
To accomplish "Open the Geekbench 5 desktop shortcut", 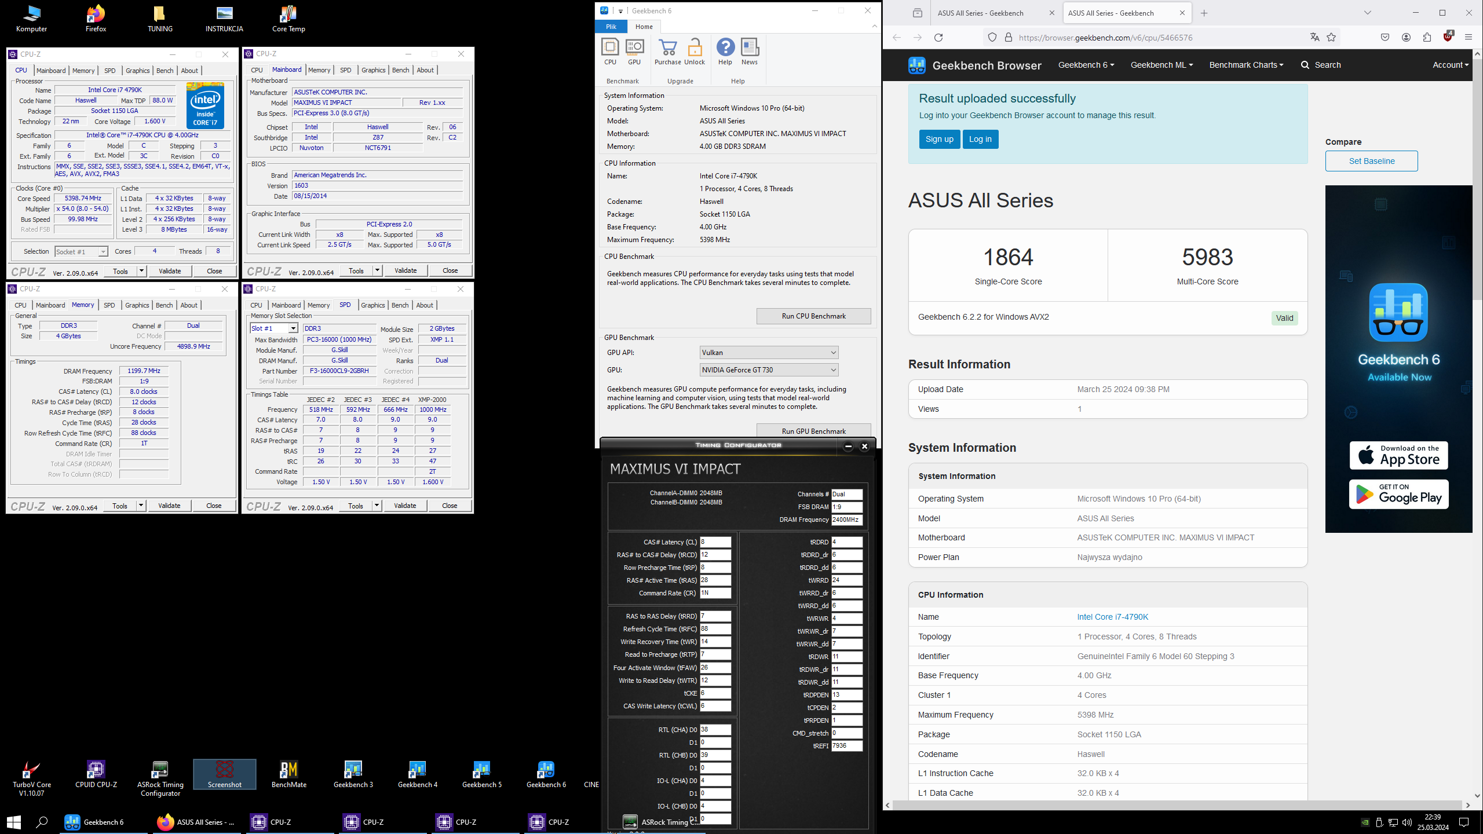I will click(x=481, y=775).
